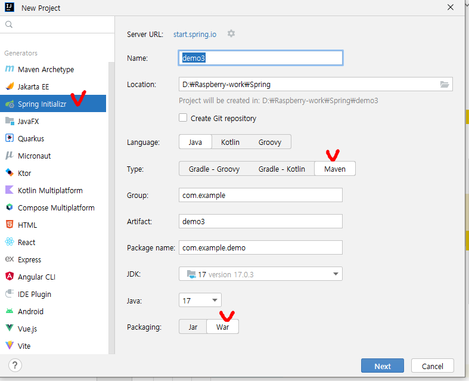Choose Maven build type
469x381 pixels.
point(335,169)
